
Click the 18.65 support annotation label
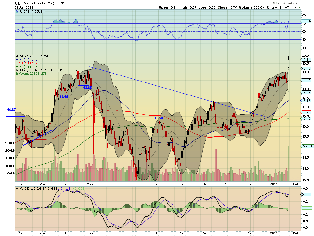[88, 88]
